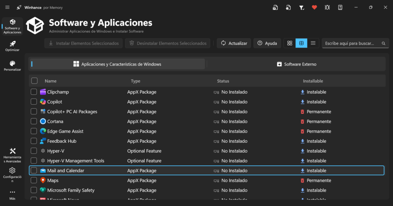Sort by the Installable column header
The height and width of the screenshot is (206, 393).
[313, 81]
